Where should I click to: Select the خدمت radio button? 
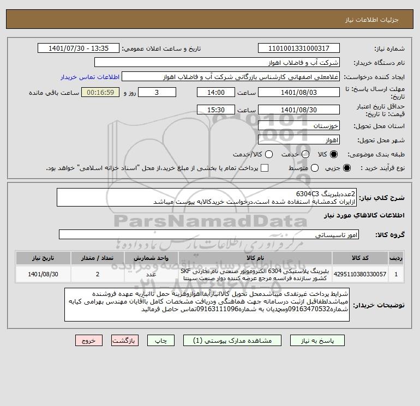click(x=305, y=154)
